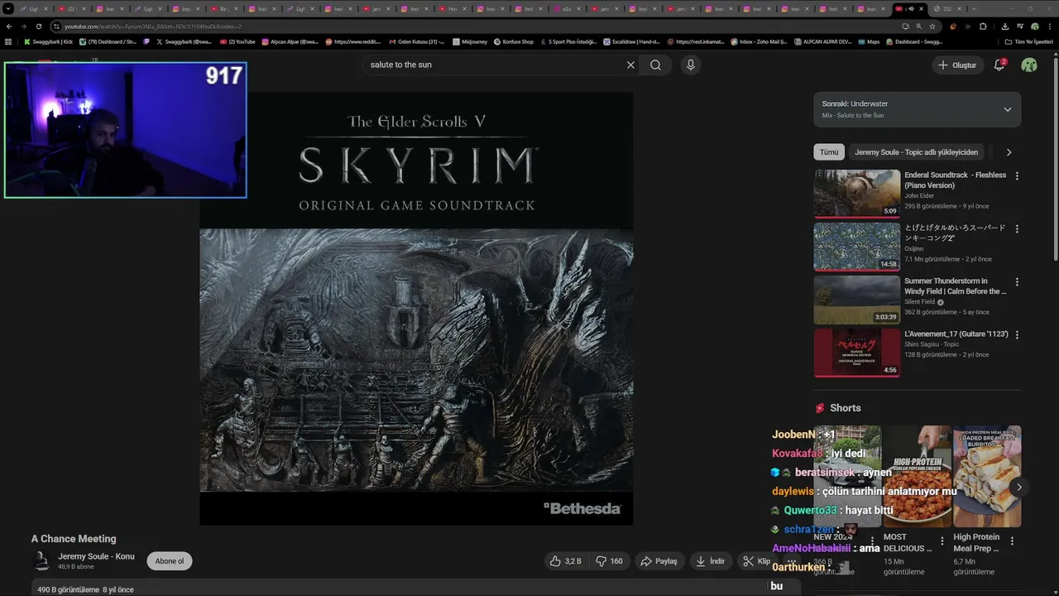Open the 14:58 Oxijinn video thumbnail
1059x596 pixels.
[x=857, y=247]
